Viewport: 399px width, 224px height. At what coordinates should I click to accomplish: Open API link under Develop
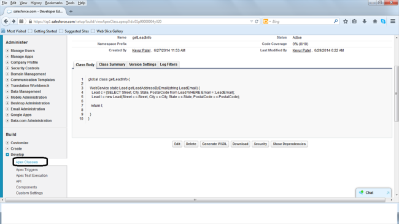coord(18,181)
